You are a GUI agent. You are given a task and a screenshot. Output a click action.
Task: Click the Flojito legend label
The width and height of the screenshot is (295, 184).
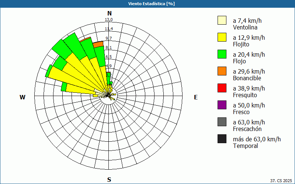(x=241, y=44)
